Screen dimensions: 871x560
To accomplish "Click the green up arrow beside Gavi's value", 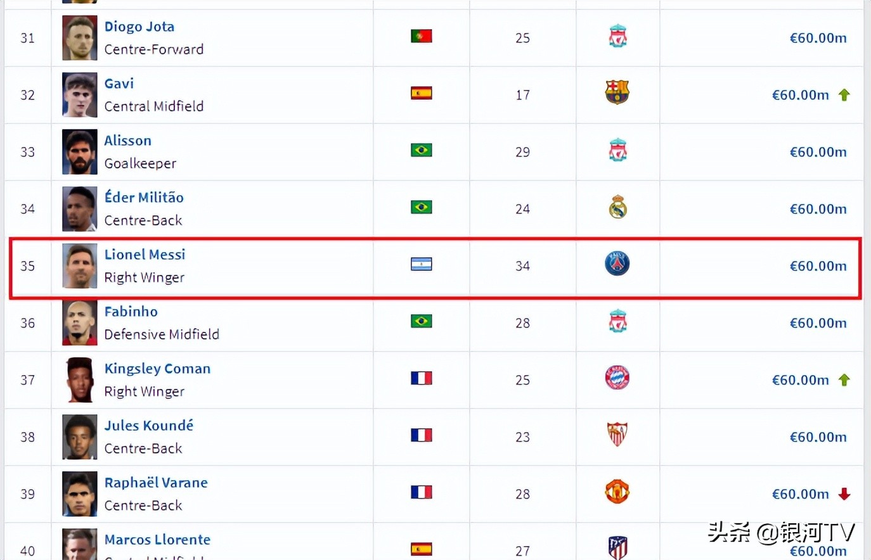I will 844,95.
